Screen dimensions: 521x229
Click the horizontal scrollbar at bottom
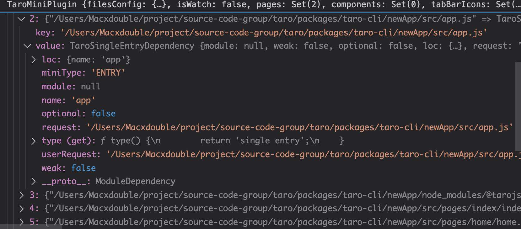pyautogui.click(x=31, y=227)
